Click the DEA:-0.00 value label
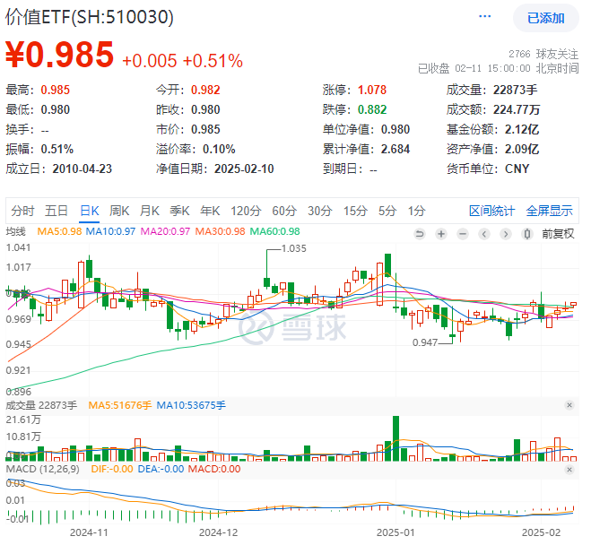Viewport: 591px width, 545px height. (x=161, y=469)
